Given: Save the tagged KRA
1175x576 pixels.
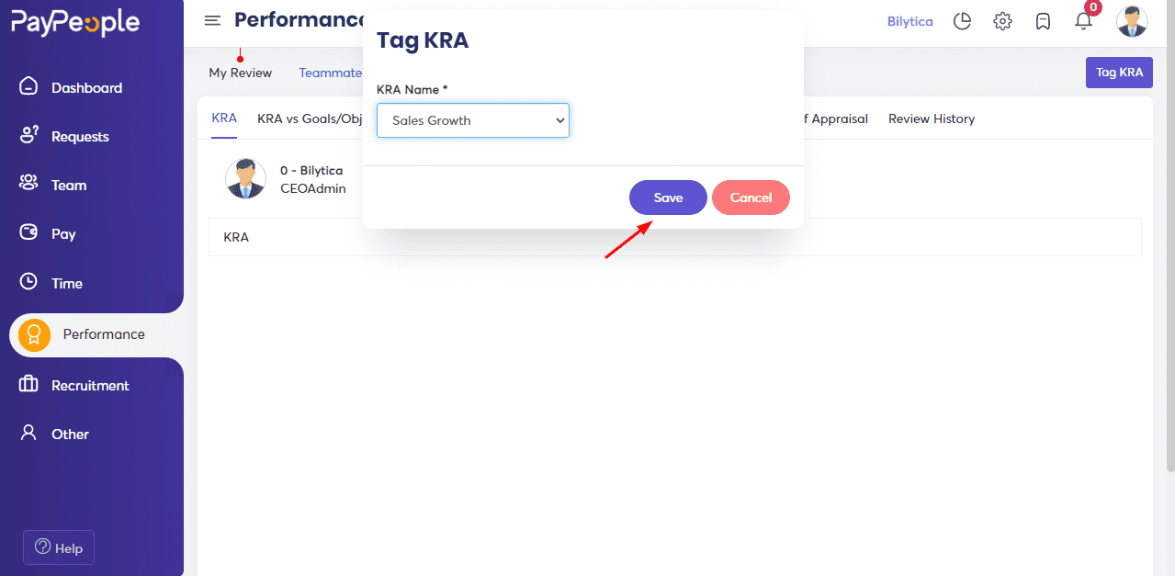Looking at the screenshot, I should [x=668, y=198].
